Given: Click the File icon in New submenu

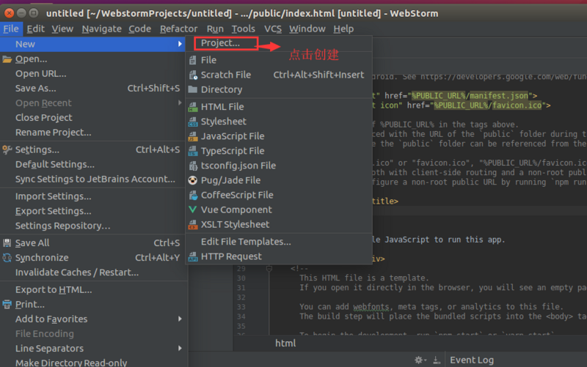Looking at the screenshot, I should (193, 60).
